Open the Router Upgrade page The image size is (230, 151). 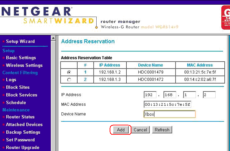click(x=23, y=147)
